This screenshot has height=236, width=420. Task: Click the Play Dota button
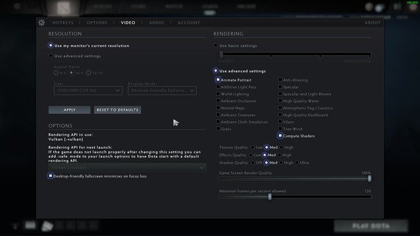371,226
